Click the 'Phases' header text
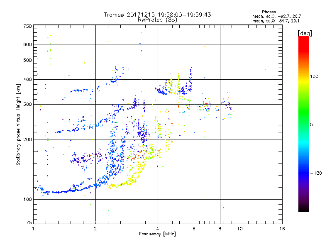332x249 pixels. point(269,12)
